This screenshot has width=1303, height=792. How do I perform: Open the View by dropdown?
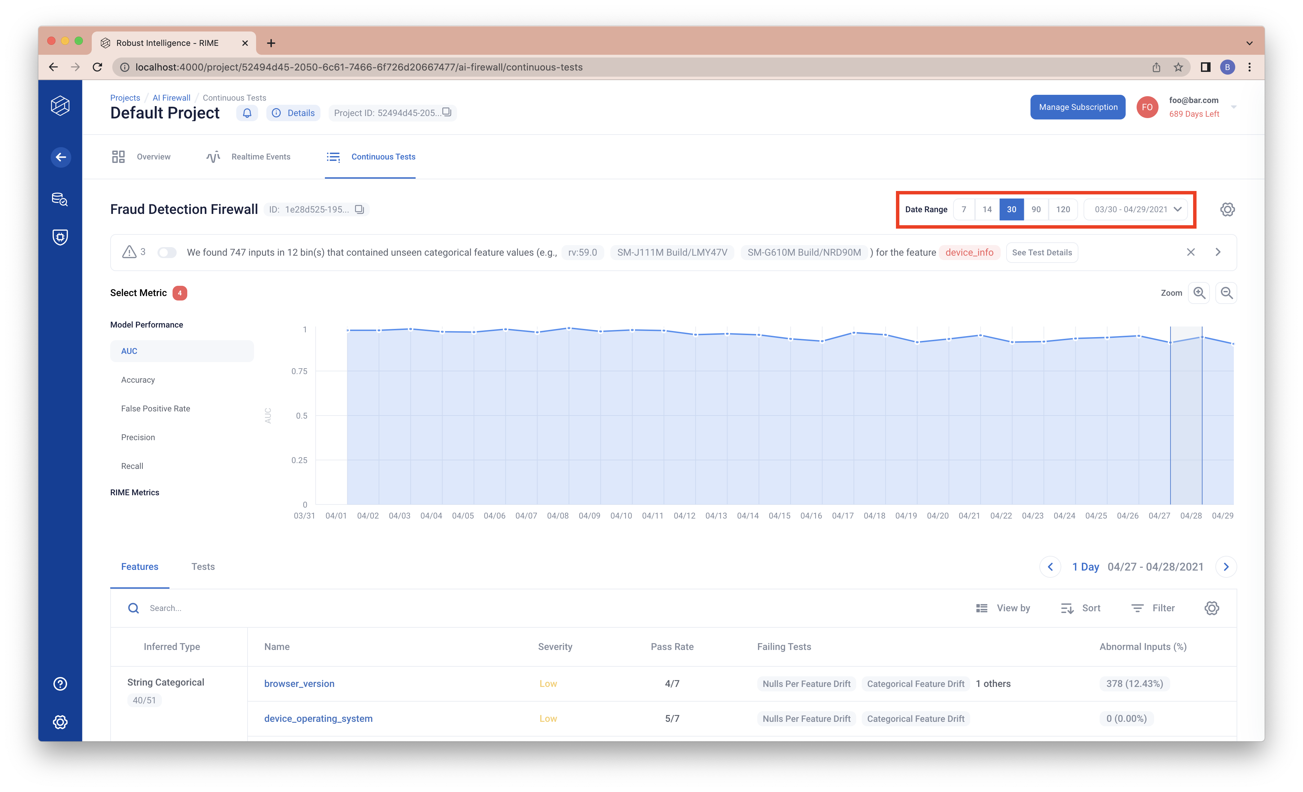point(1003,608)
